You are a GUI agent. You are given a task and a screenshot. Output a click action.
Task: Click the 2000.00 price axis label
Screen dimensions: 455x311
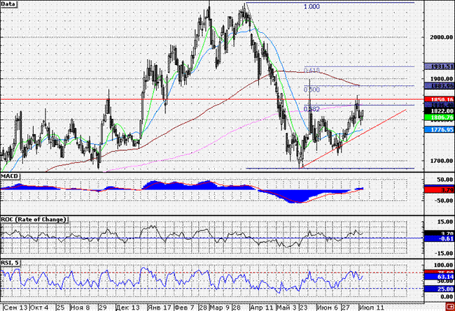point(442,37)
